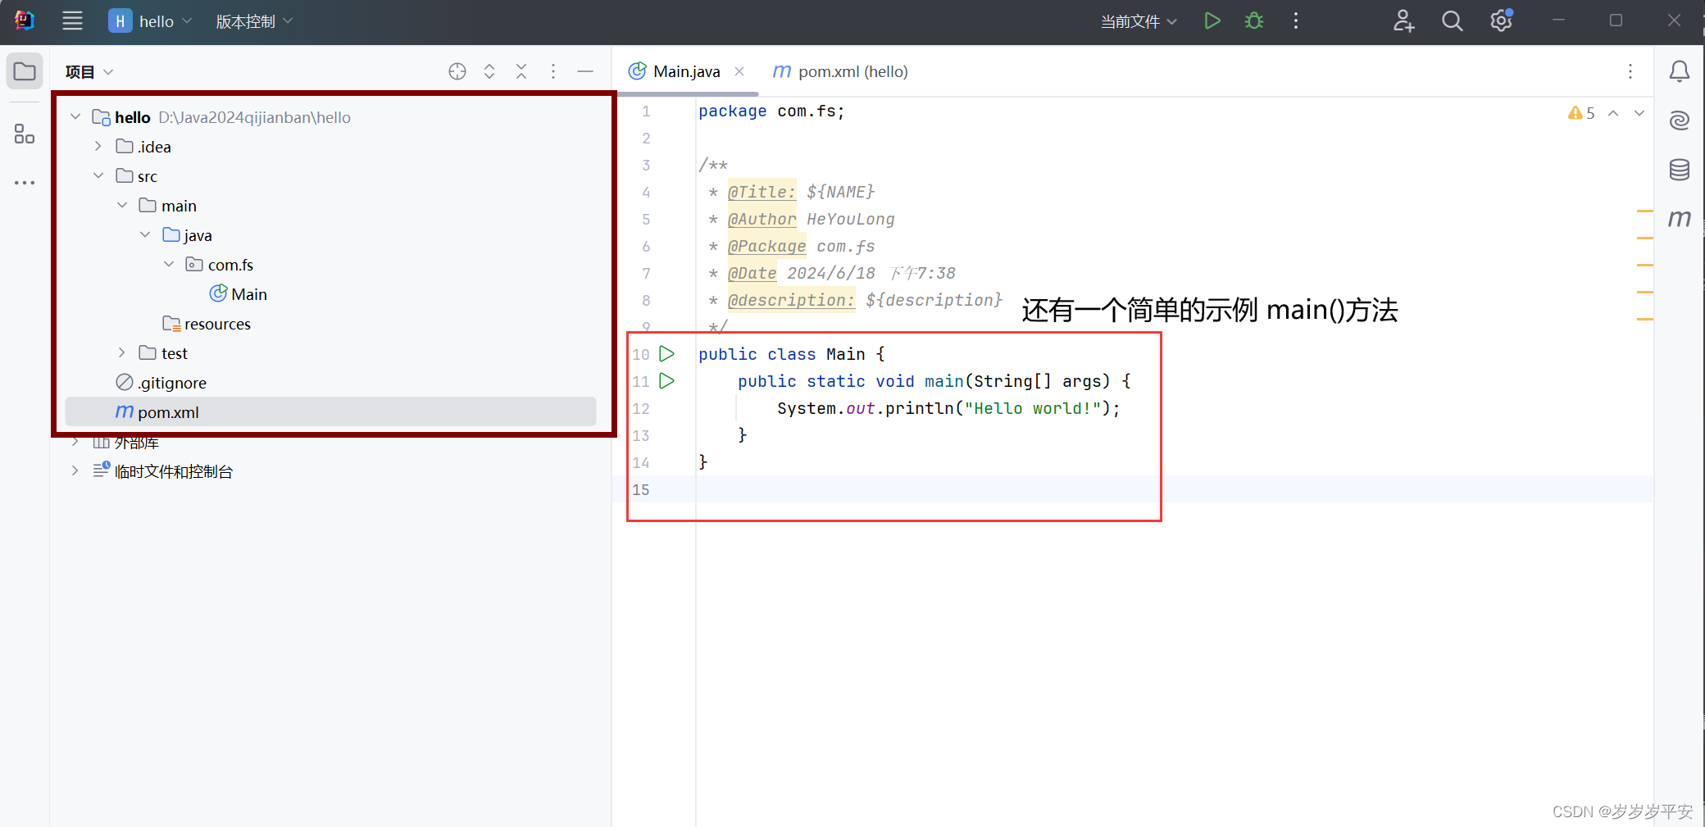Collapse the hello project root node
This screenshot has height=827, width=1705.
[75, 116]
